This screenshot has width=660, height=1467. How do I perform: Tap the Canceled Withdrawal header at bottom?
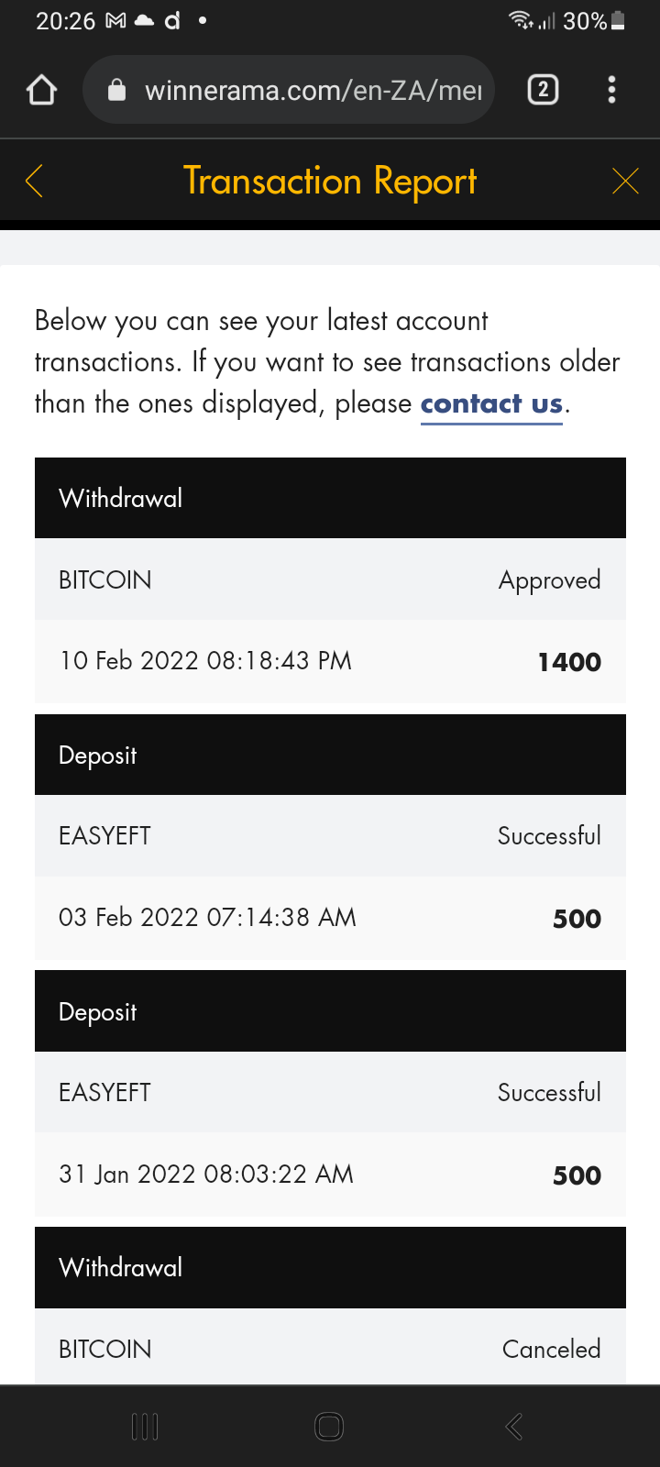click(330, 1267)
